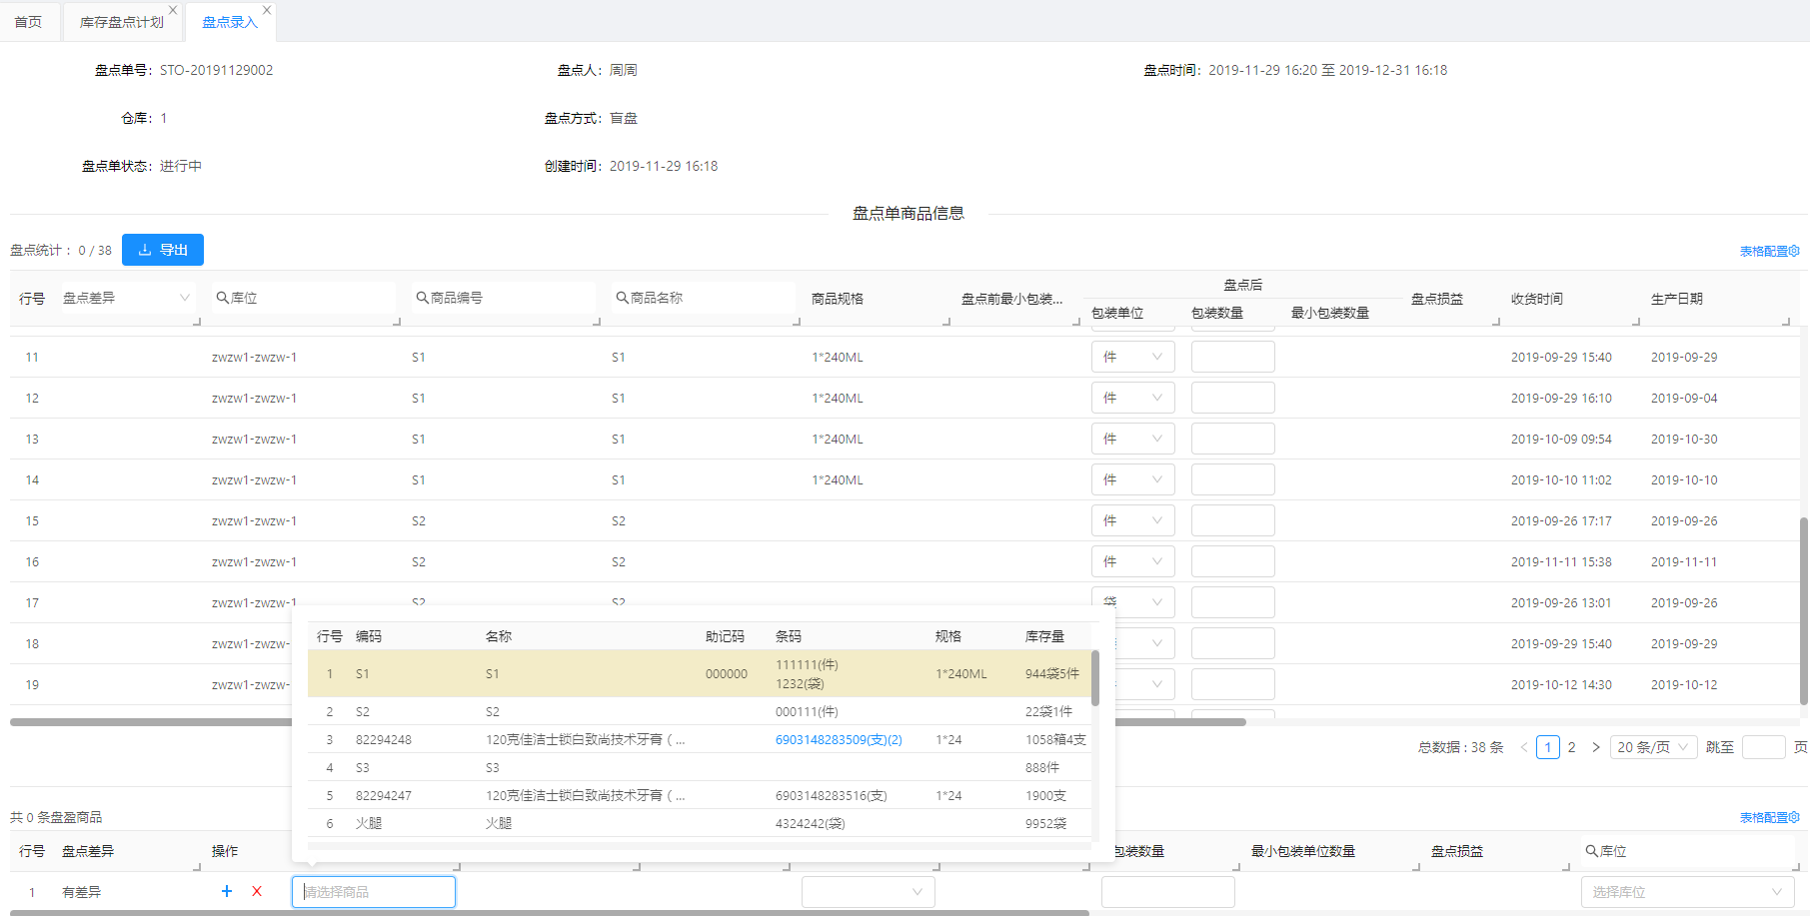The height and width of the screenshot is (916, 1810).
Task: Click the vertical scrollbar of main table
Action: [x=1804, y=611]
